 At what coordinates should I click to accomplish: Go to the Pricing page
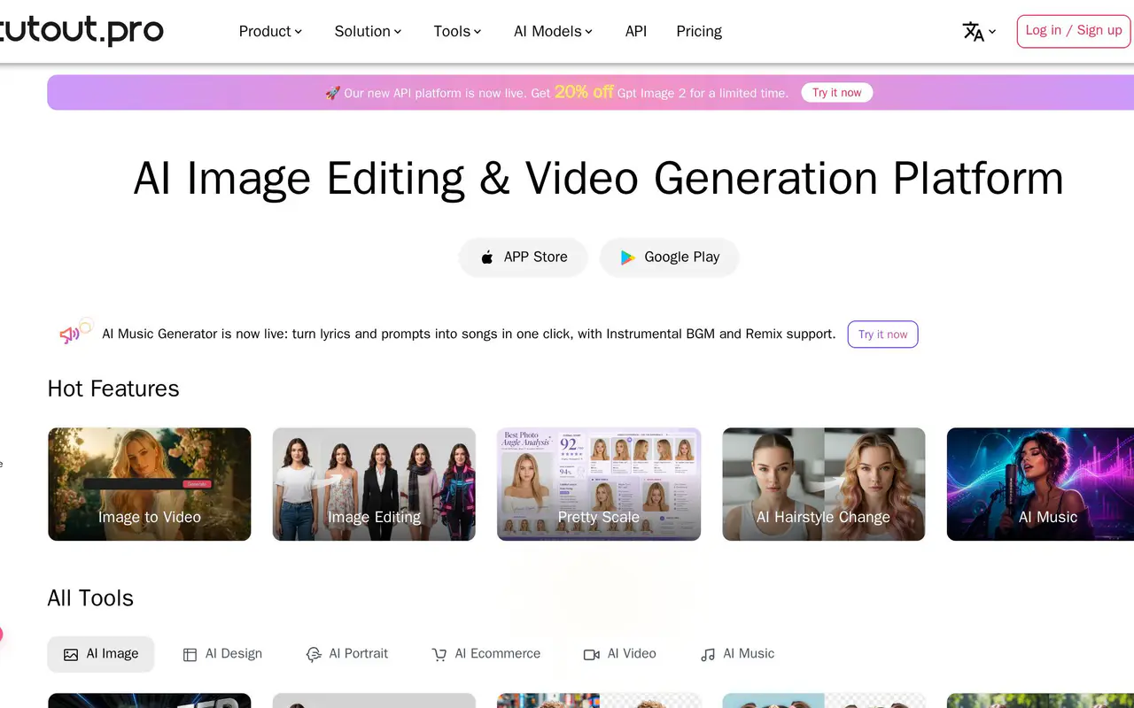coord(699,31)
